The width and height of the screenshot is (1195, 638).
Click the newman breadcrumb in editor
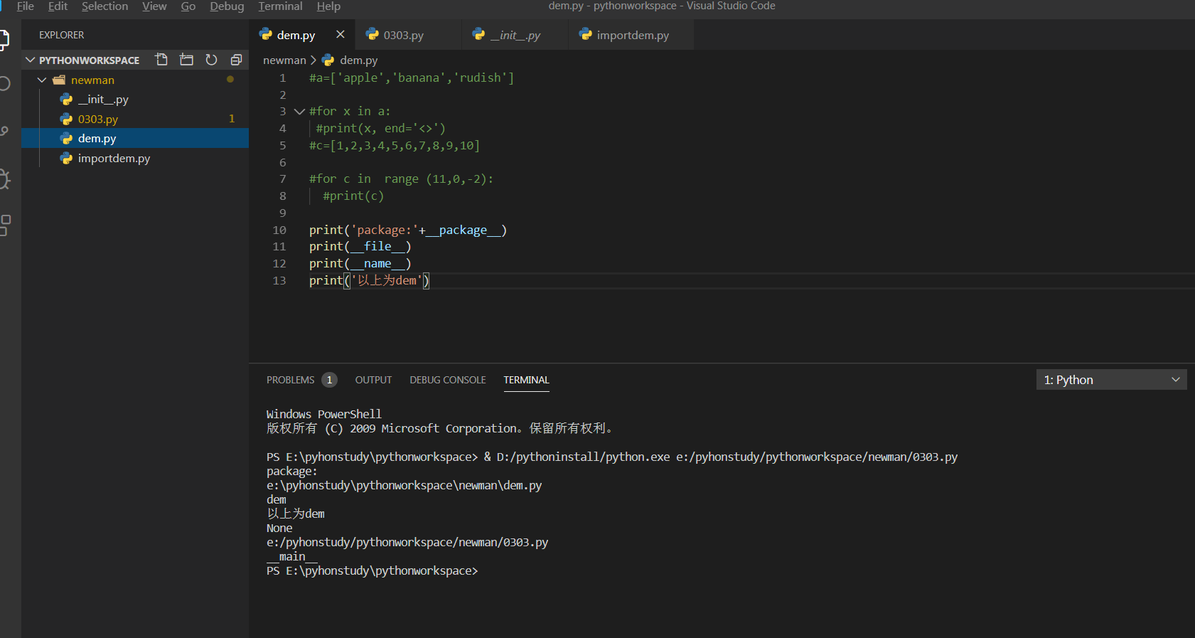(x=284, y=60)
